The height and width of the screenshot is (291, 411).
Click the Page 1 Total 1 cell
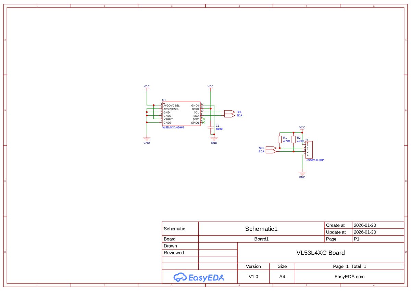[x=349, y=266]
